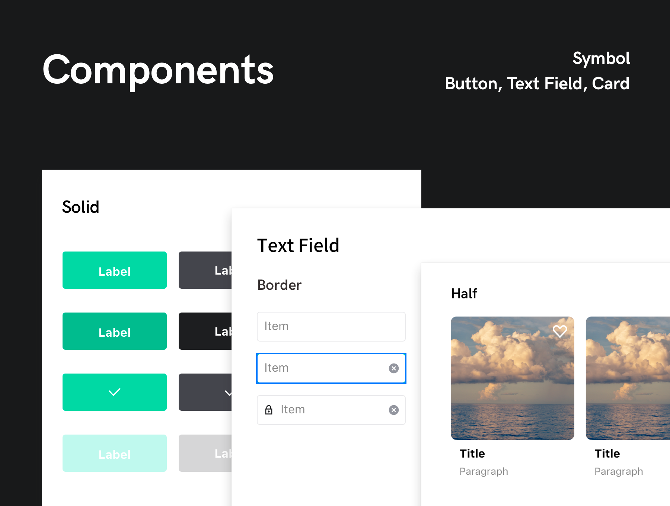Click the first card's Title text

[x=472, y=454]
